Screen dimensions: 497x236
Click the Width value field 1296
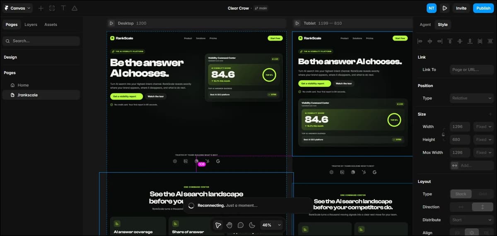[x=460, y=127]
